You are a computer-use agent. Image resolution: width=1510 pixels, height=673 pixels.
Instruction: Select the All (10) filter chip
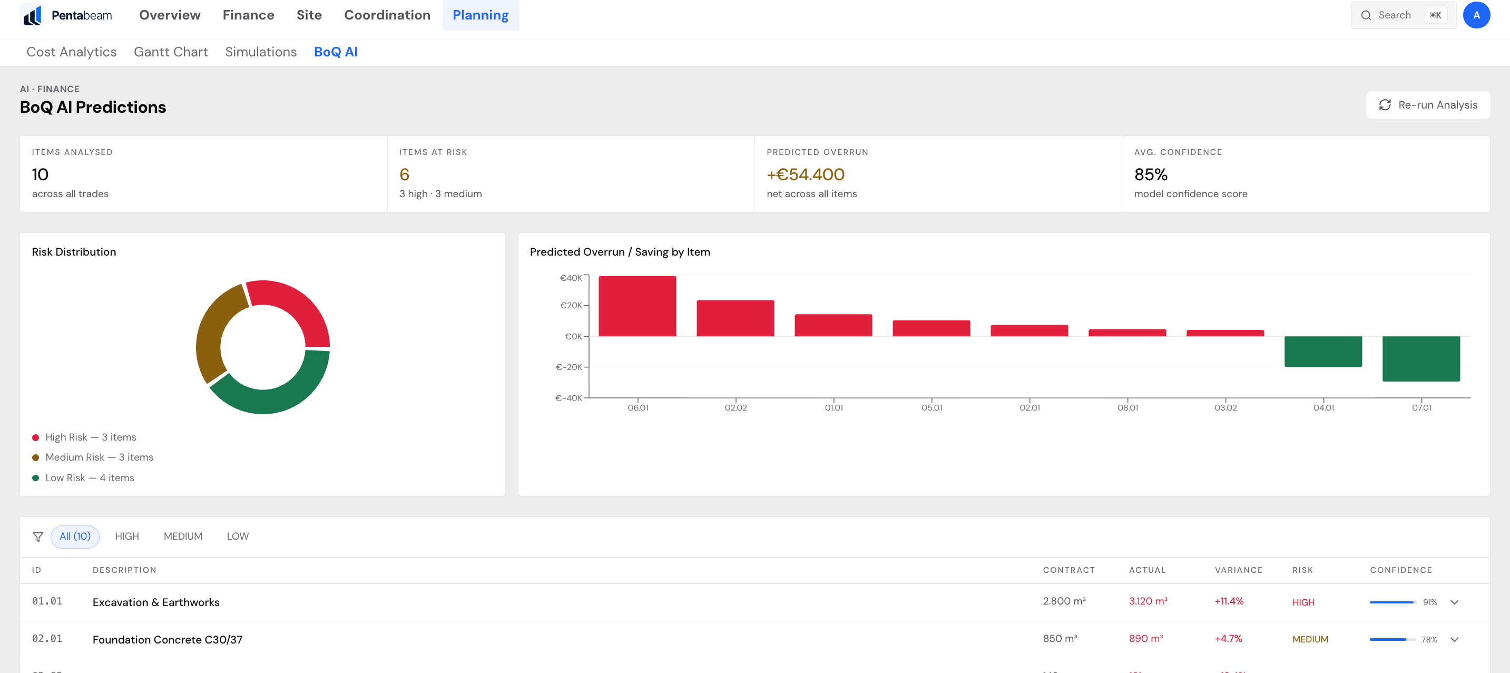(x=75, y=537)
